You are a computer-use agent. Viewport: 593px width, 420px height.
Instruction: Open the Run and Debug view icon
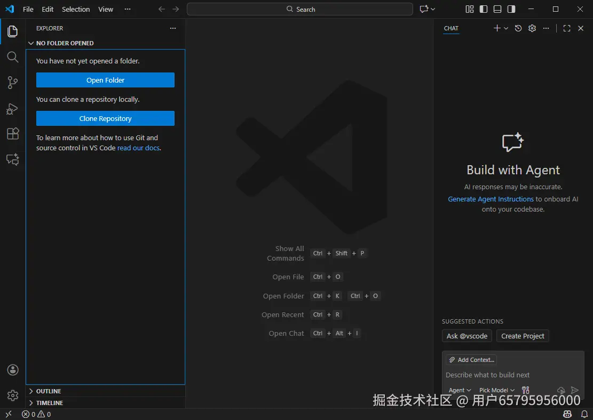[12, 109]
